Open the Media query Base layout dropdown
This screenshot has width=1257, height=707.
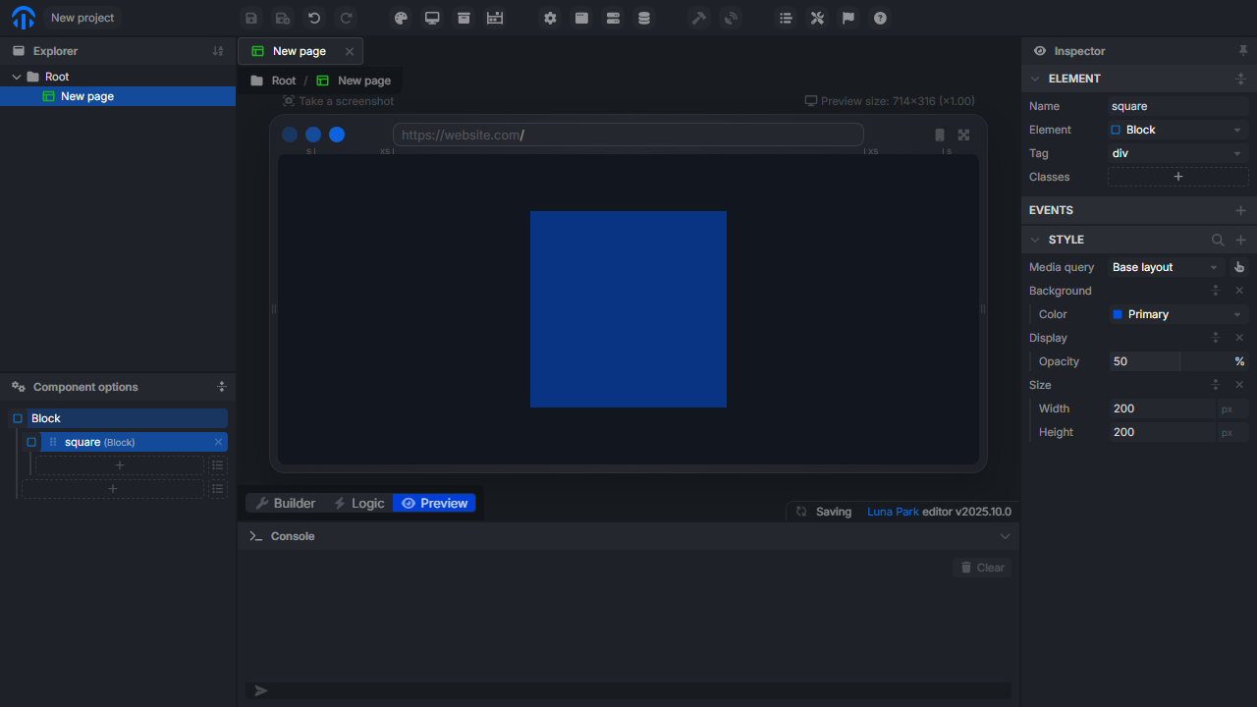1167,267
